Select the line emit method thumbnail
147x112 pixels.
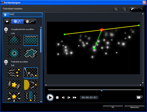pyautogui.click(x=31, y=40)
